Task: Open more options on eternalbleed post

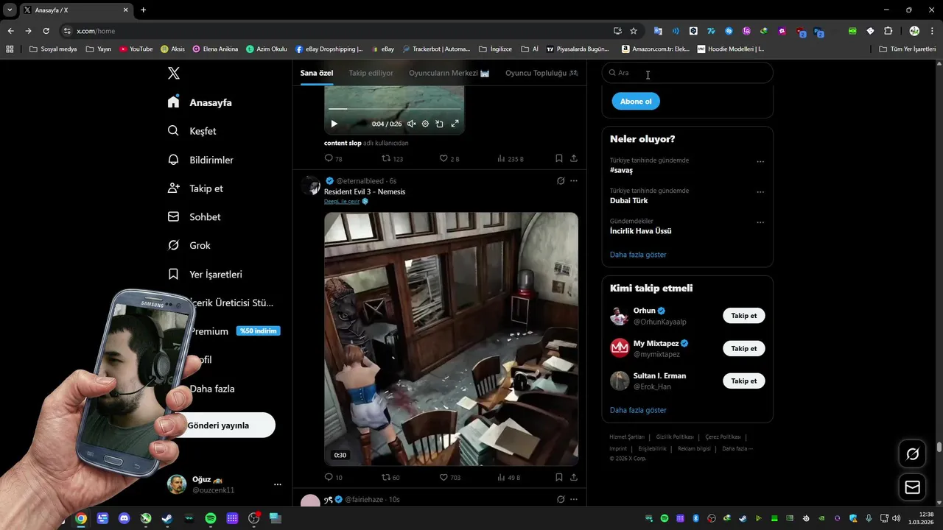Action: click(x=574, y=180)
